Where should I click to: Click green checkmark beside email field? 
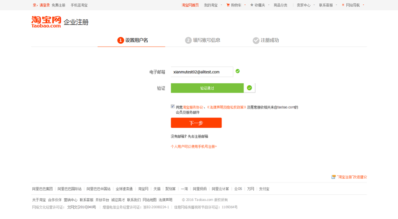point(238,71)
